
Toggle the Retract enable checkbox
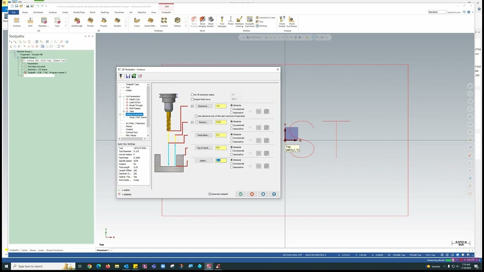[192, 122]
